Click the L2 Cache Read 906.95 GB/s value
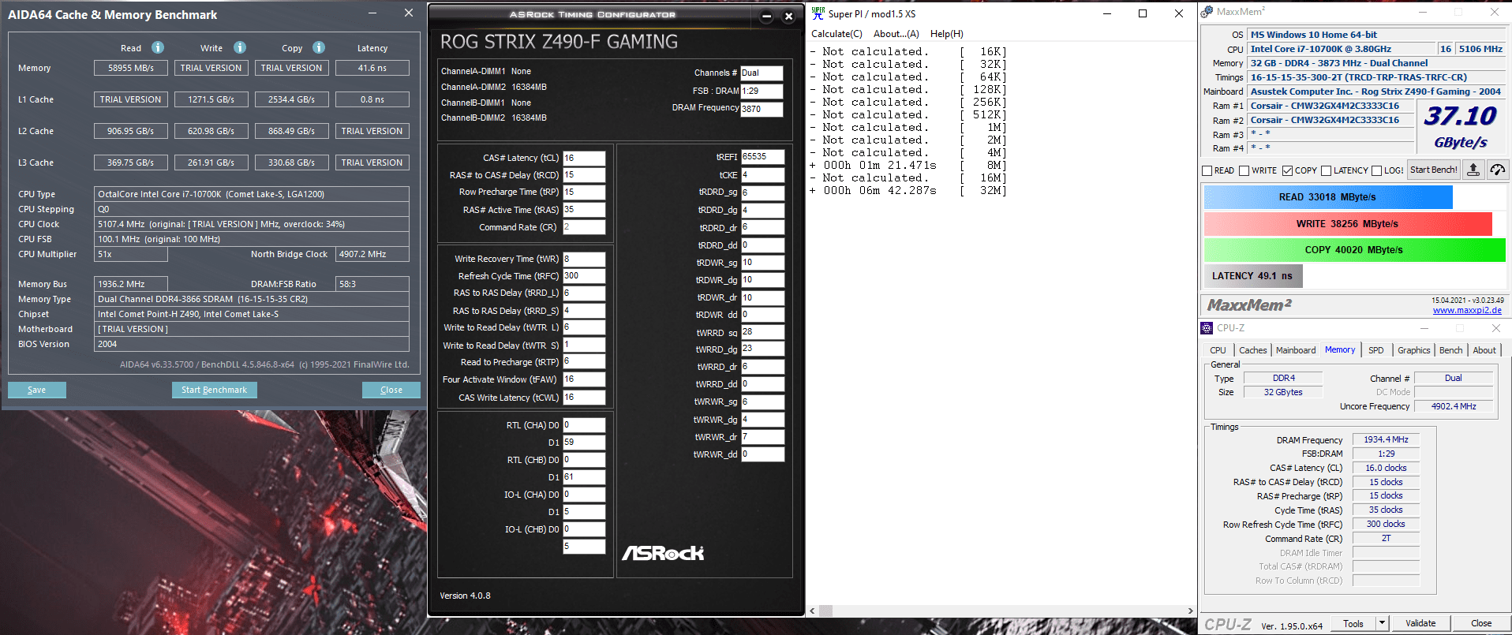This screenshot has height=635, width=1512. 131,131
